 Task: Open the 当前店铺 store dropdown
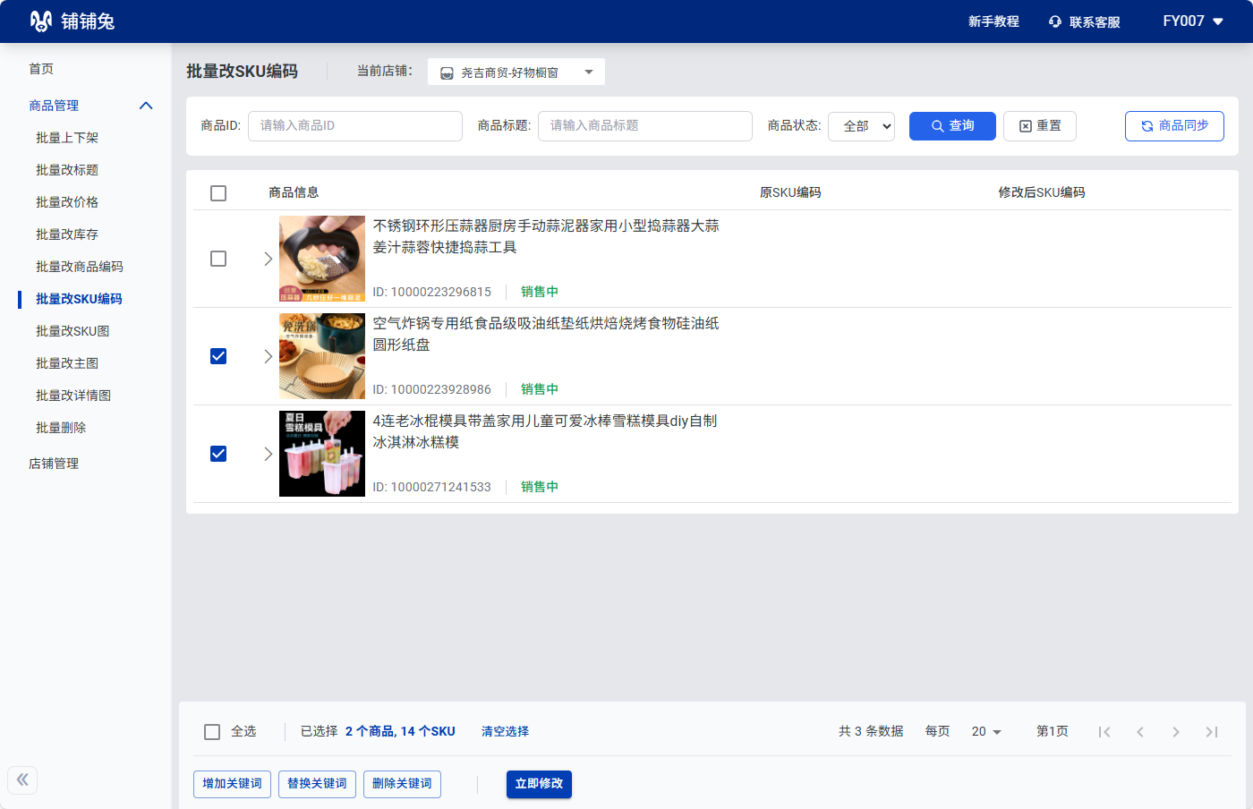(x=516, y=72)
